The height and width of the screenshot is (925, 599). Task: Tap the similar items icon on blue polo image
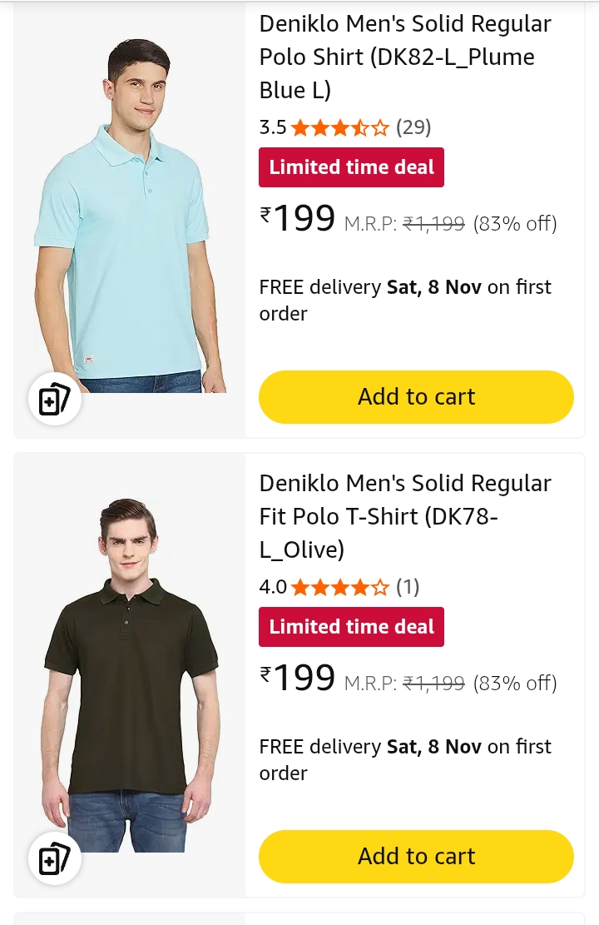tap(54, 399)
